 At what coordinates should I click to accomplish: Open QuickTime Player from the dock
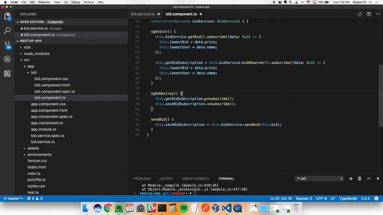pyautogui.click(x=238, y=208)
